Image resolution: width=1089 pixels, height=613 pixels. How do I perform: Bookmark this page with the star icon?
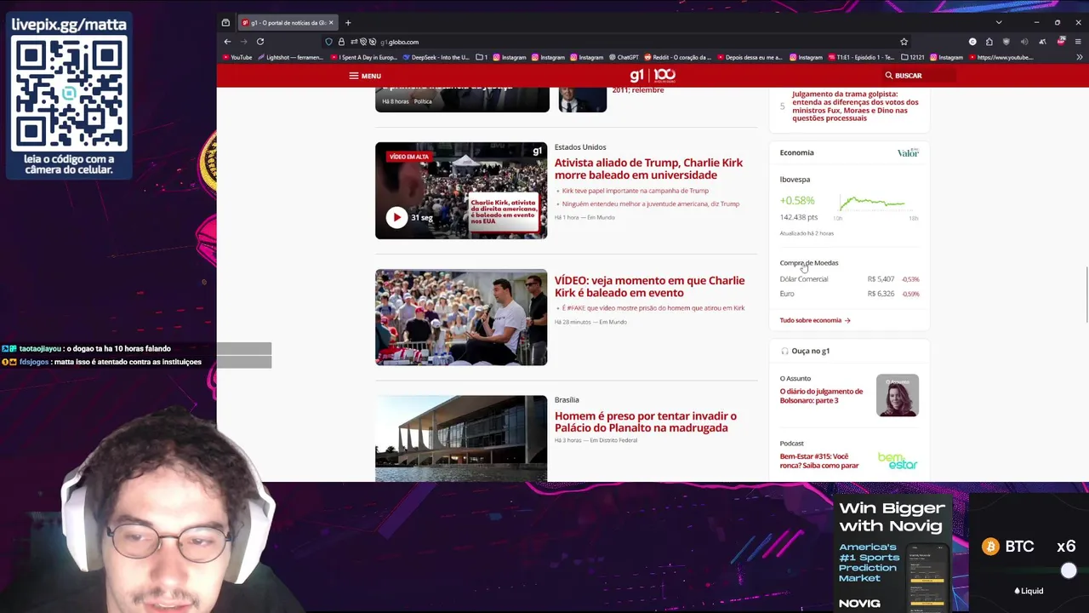904,42
